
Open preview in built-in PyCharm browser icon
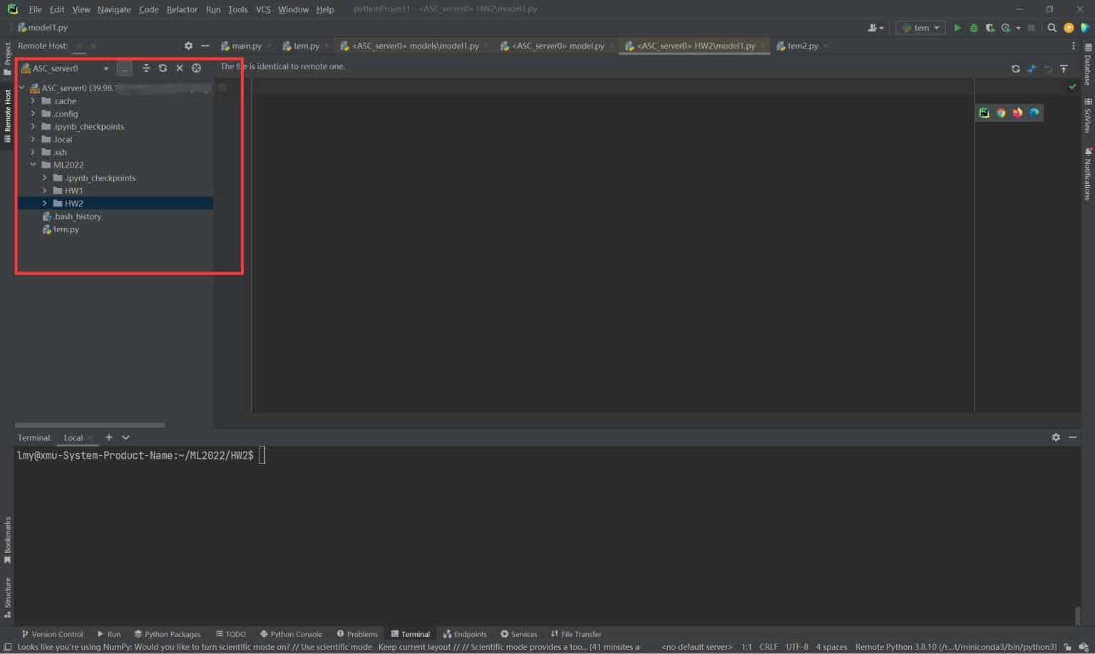click(x=984, y=113)
